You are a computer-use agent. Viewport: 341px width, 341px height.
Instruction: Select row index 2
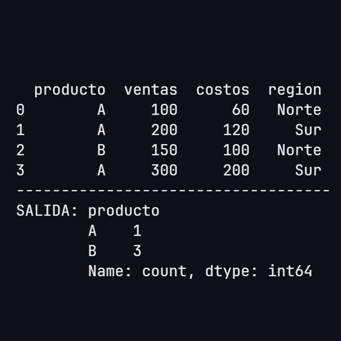click(x=20, y=150)
